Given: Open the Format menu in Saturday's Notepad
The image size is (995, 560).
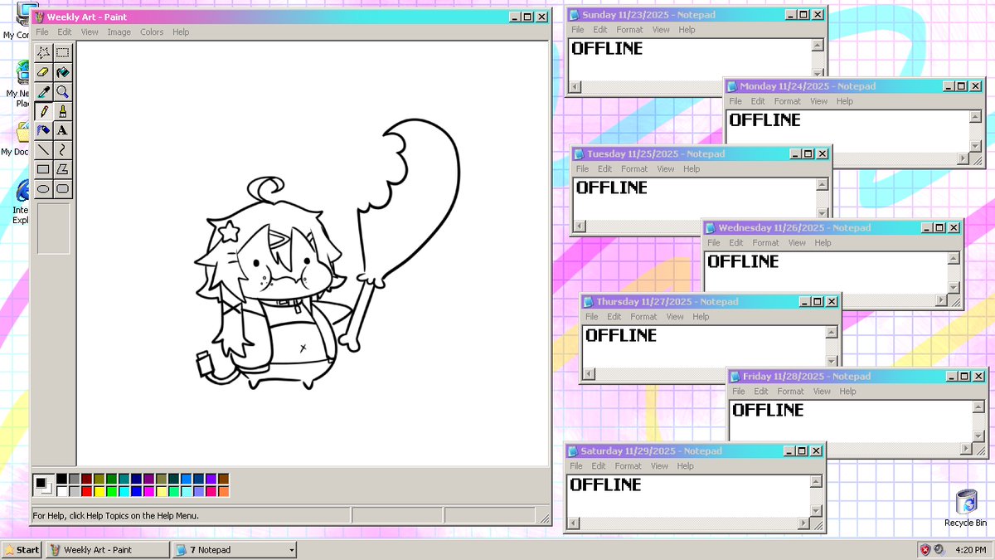Looking at the screenshot, I should tap(628, 465).
